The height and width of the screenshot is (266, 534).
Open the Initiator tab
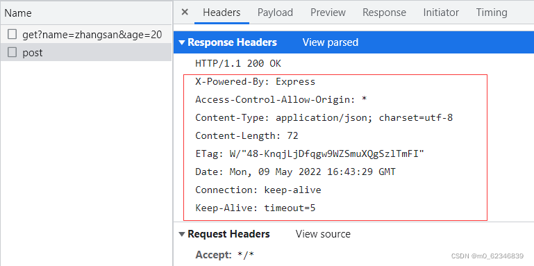point(441,13)
